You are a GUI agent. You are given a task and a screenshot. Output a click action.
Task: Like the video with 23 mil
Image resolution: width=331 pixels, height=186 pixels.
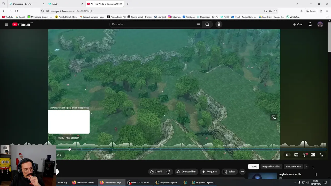pyautogui.click(x=156, y=172)
